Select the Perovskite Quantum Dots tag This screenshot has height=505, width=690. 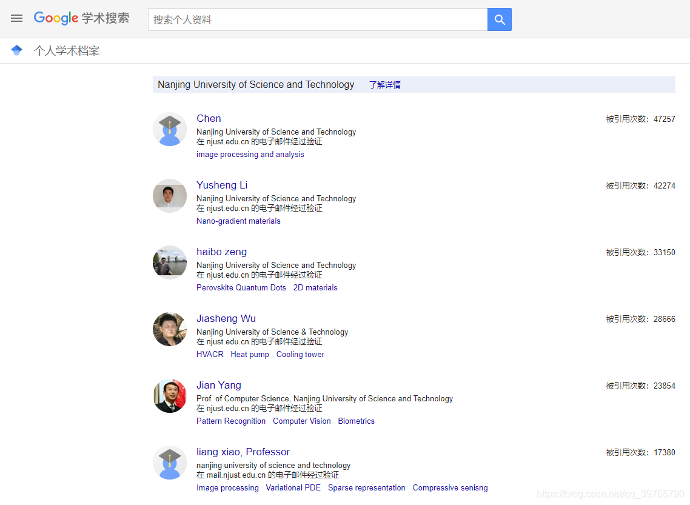[x=241, y=288]
